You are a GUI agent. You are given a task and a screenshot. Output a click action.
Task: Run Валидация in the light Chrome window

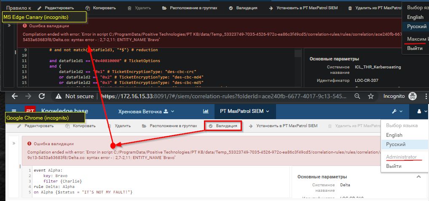pyautogui.click(x=223, y=126)
